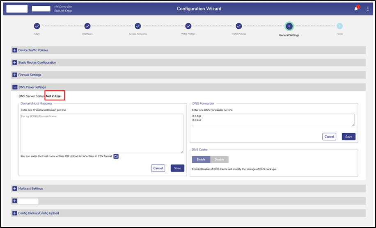Select the General Settings step

click(x=289, y=26)
